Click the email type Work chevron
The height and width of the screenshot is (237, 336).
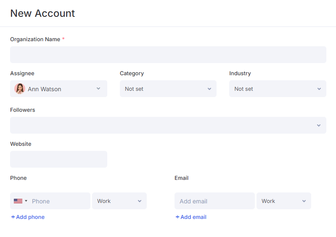pos(304,201)
